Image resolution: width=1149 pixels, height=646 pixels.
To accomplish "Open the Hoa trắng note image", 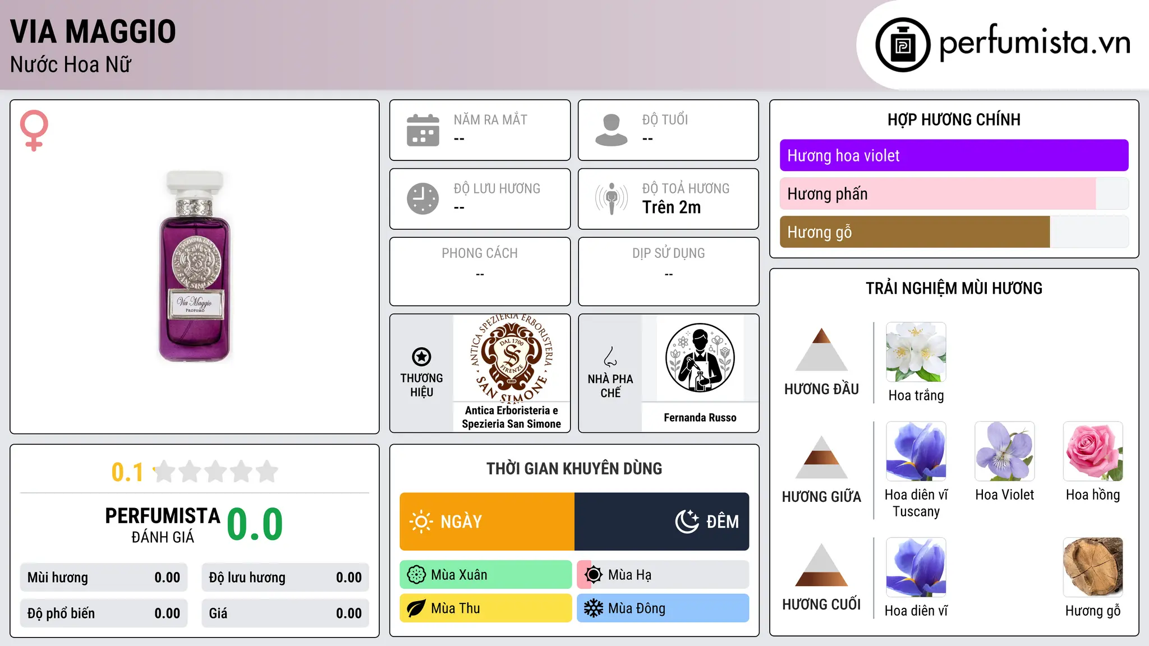I will click(x=916, y=352).
